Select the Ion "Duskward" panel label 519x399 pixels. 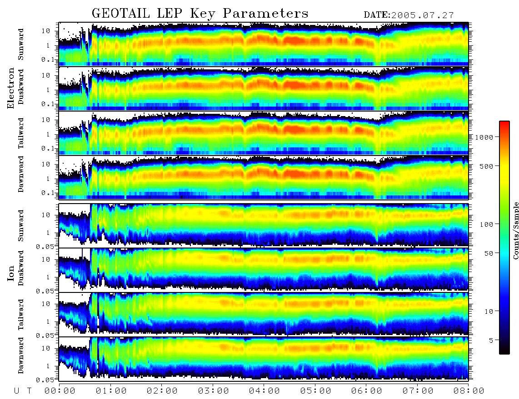(x=21, y=268)
